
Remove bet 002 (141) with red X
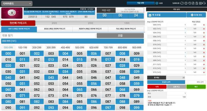tap(204, 29)
